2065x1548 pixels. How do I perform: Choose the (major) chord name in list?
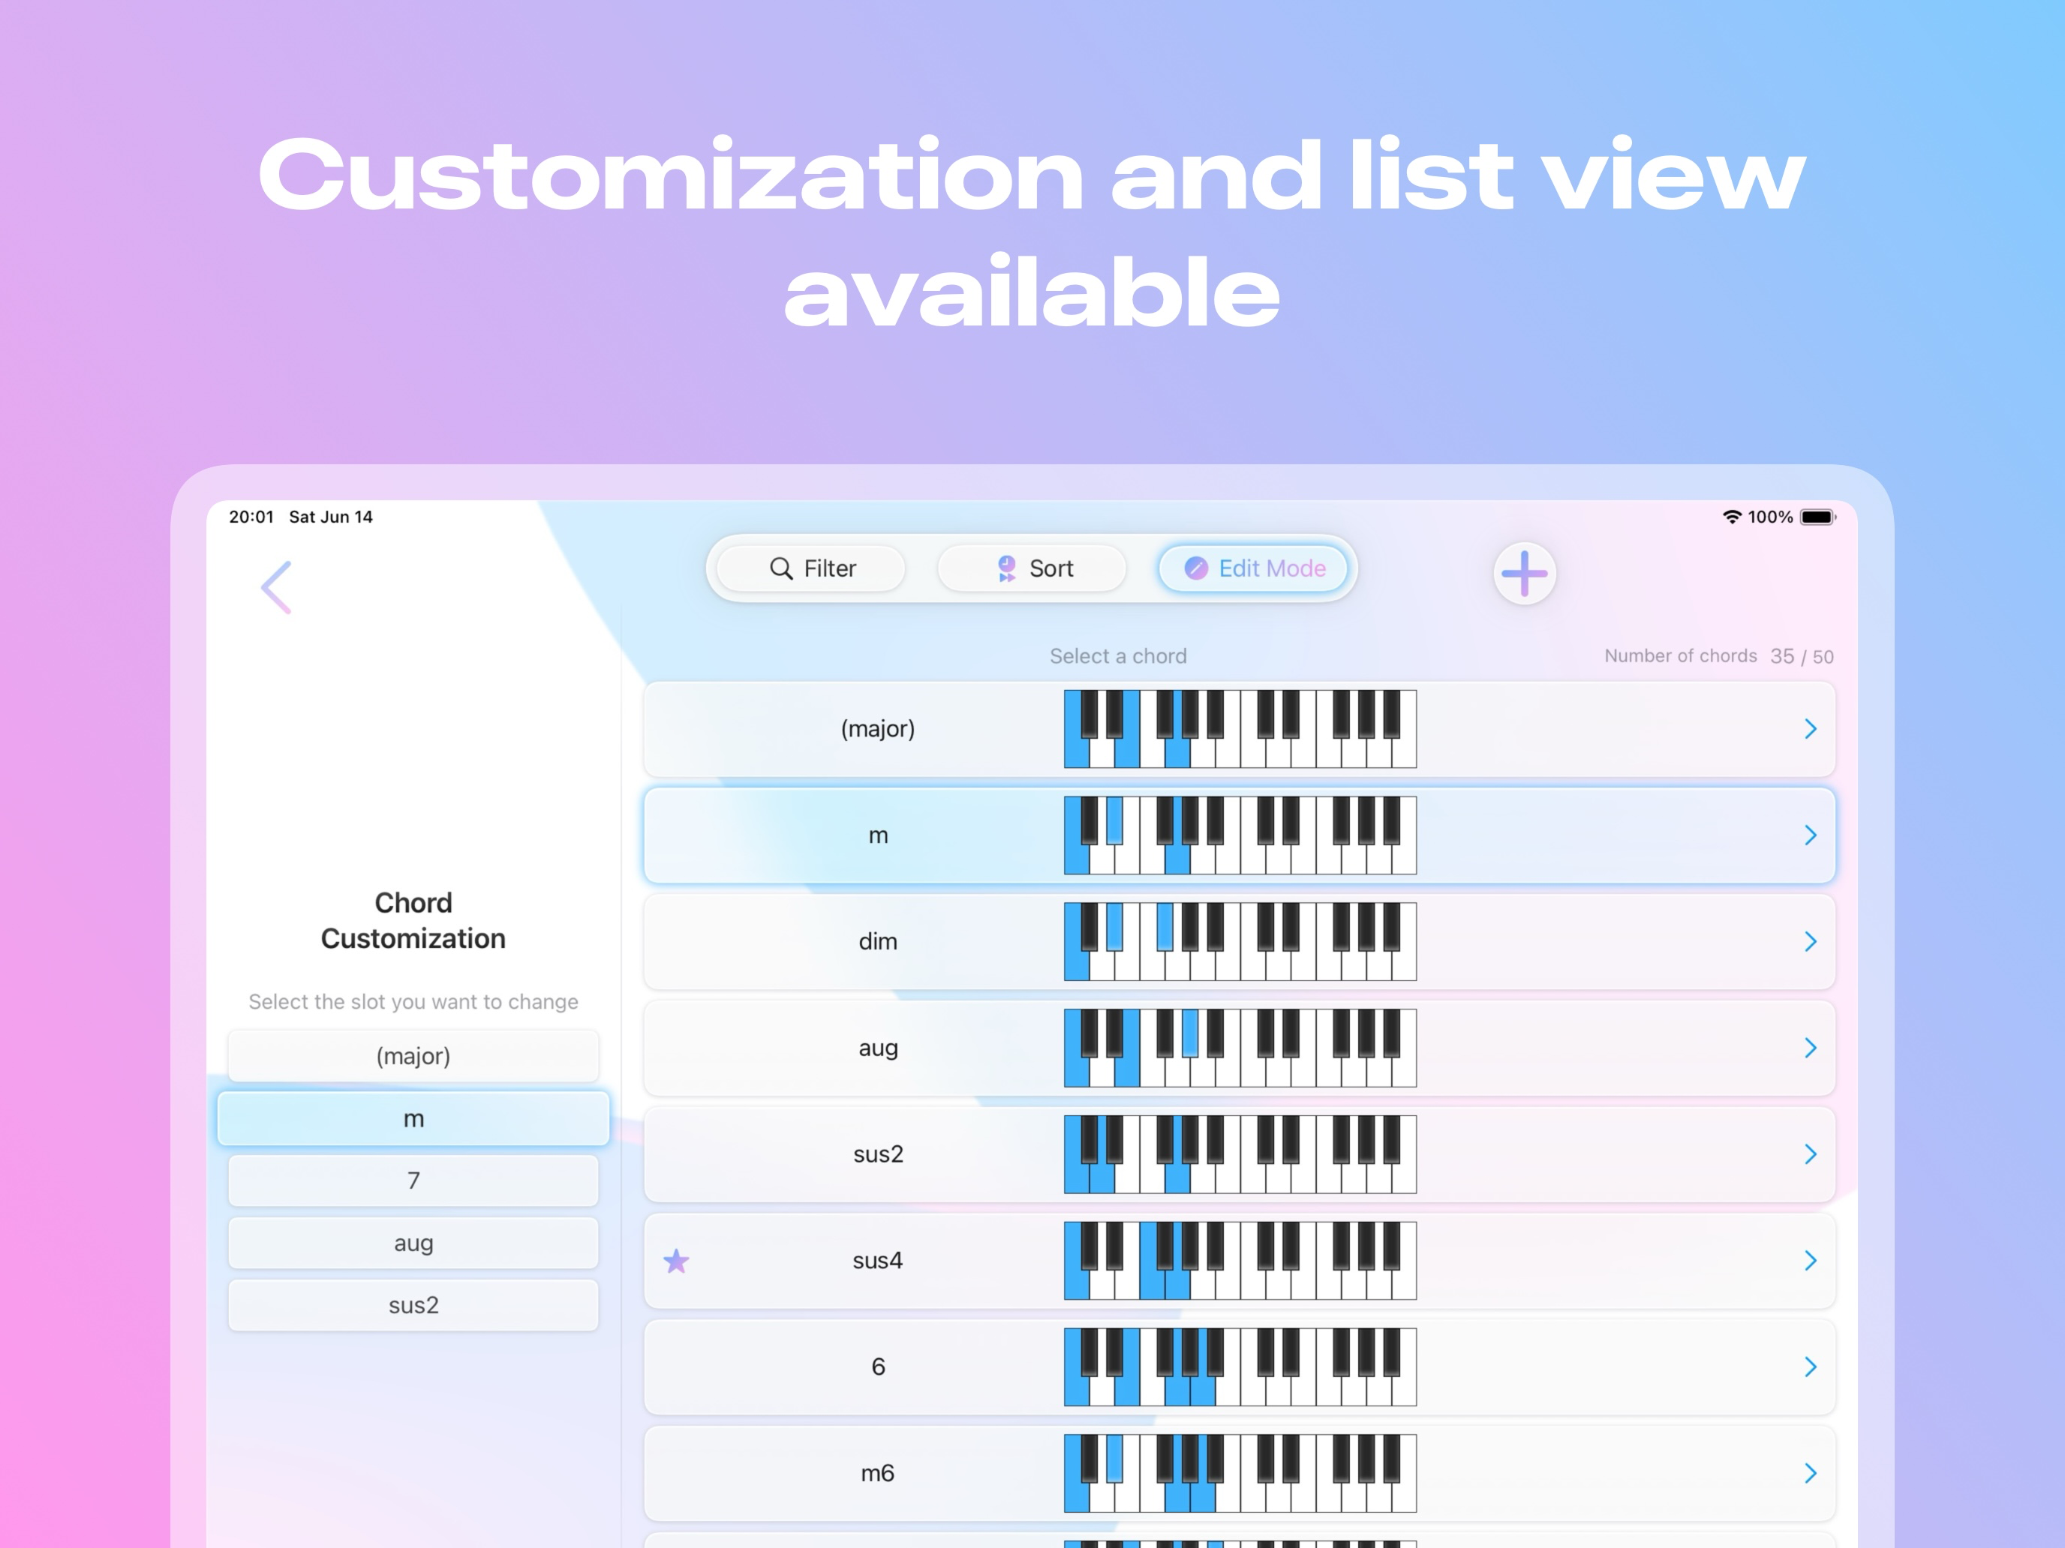coord(877,729)
